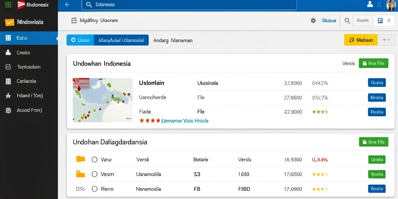Click the Creits person icon in sidebar

(8, 52)
